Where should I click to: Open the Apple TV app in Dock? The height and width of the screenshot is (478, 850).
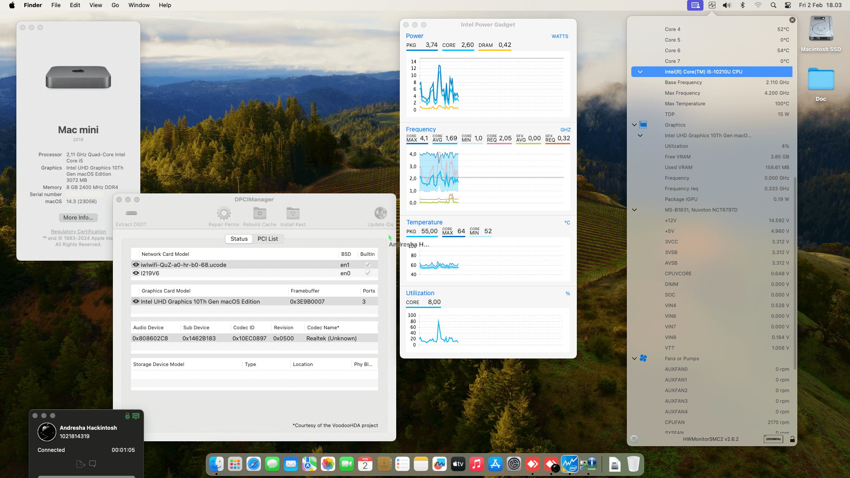point(458,464)
